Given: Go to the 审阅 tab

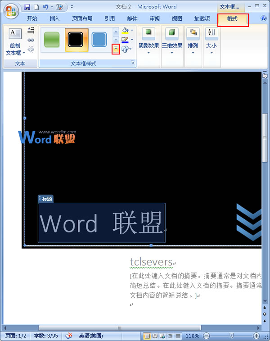Looking at the screenshot, I should pos(155,19).
